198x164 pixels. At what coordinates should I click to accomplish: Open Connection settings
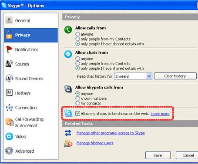(31, 108)
